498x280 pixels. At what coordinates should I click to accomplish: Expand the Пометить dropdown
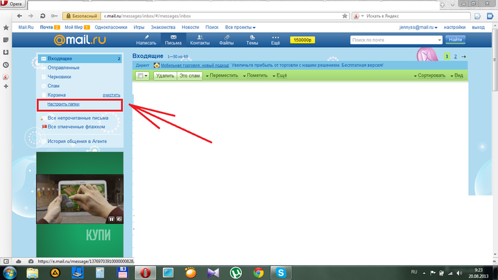point(255,76)
